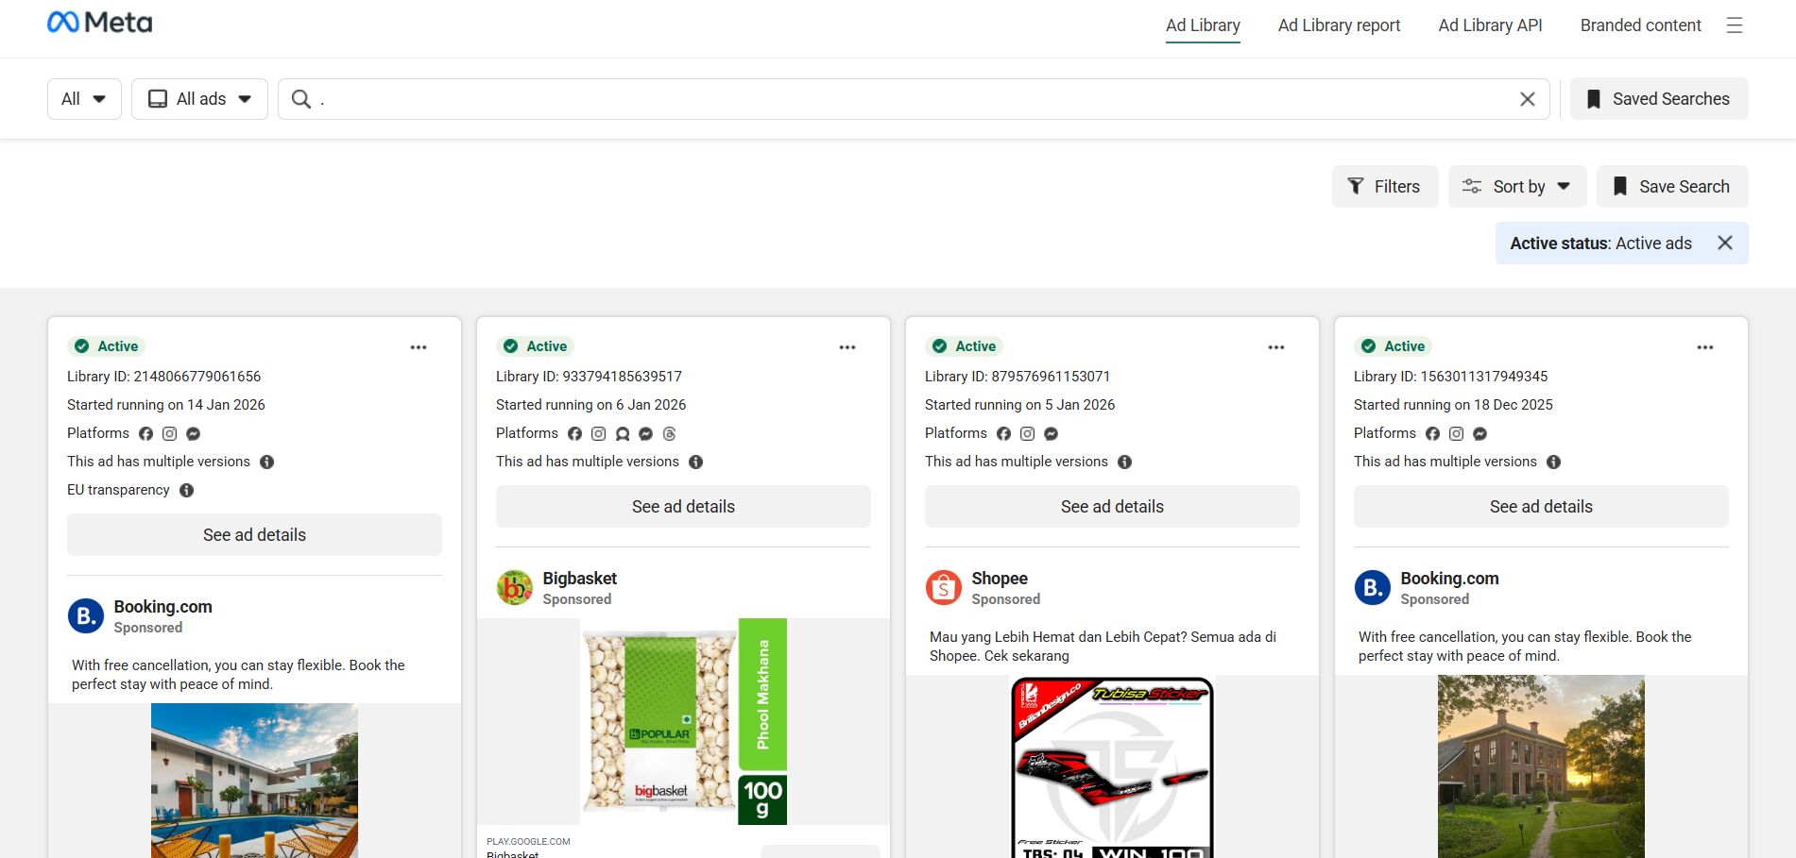Click multiple versions info icon on Shopee ad
The image size is (1796, 858).
[x=1124, y=463]
